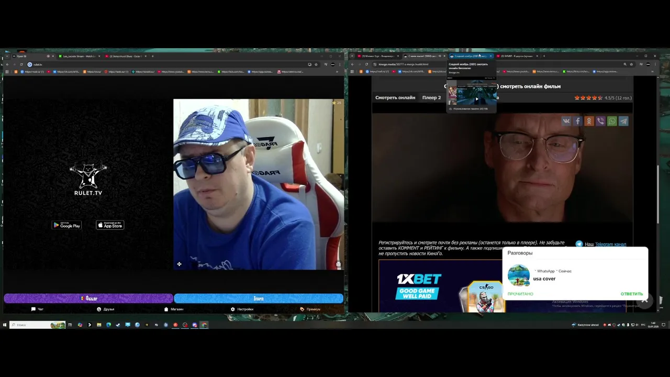Open the tab search dropdown in right browser
Image resolution: width=670 pixels, height=377 pixels.
pyautogui.click(x=352, y=56)
